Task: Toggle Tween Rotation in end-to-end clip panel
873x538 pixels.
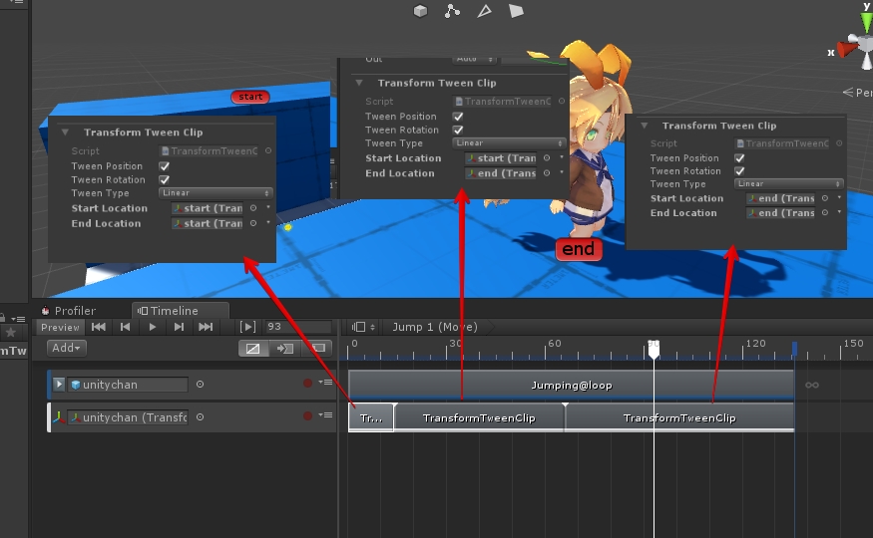Action: [x=739, y=170]
